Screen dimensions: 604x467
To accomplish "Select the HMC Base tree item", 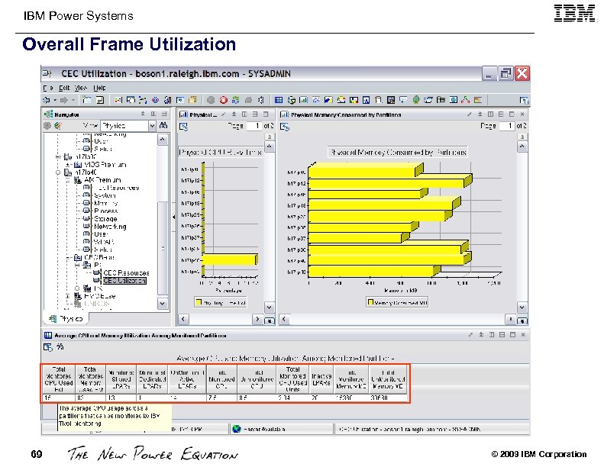I will (x=100, y=296).
